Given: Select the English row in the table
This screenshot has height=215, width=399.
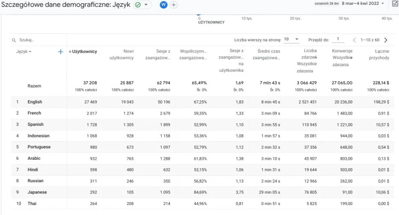Looking at the screenshot, I should tap(35, 102).
